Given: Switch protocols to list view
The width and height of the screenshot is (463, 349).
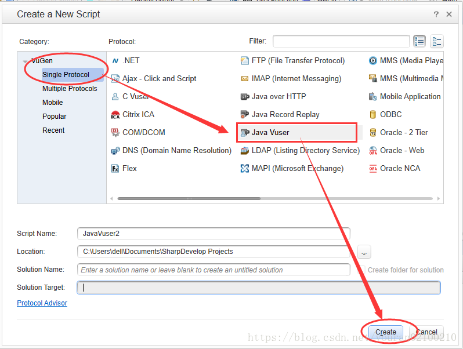Looking at the screenshot, I should click(x=419, y=41).
